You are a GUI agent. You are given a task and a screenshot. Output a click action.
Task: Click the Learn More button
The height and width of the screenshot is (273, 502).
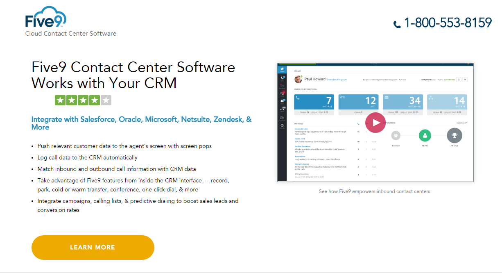(x=93, y=248)
